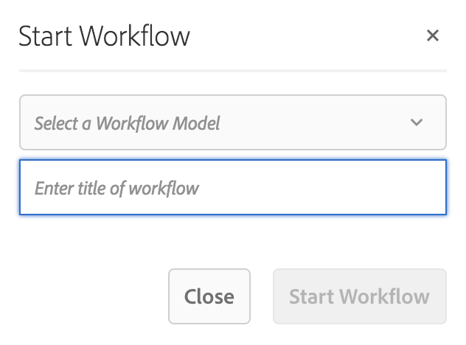466x345 pixels.
Task: Click the Close text button at bottom
Action: 209,296
